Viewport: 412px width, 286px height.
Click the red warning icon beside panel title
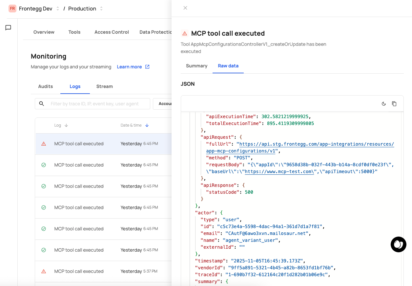(x=185, y=33)
